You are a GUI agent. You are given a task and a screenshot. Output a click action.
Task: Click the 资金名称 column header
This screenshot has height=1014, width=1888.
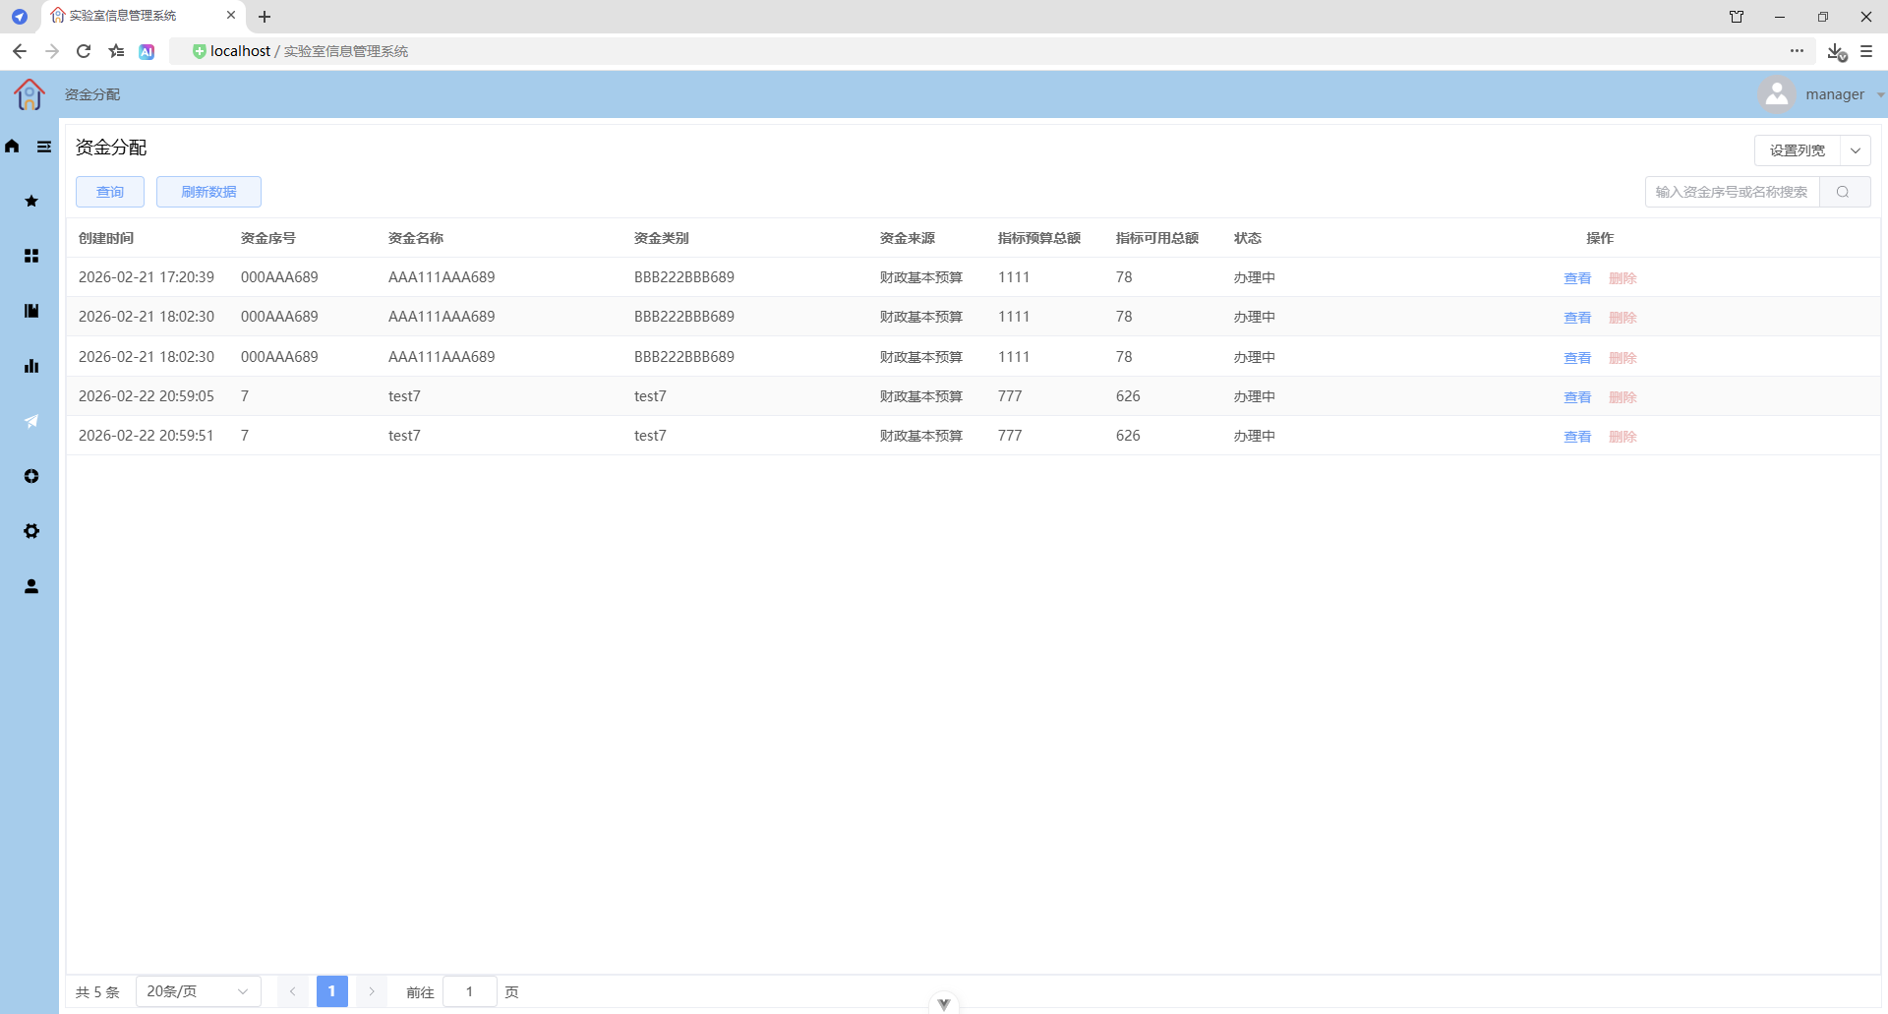[416, 238]
